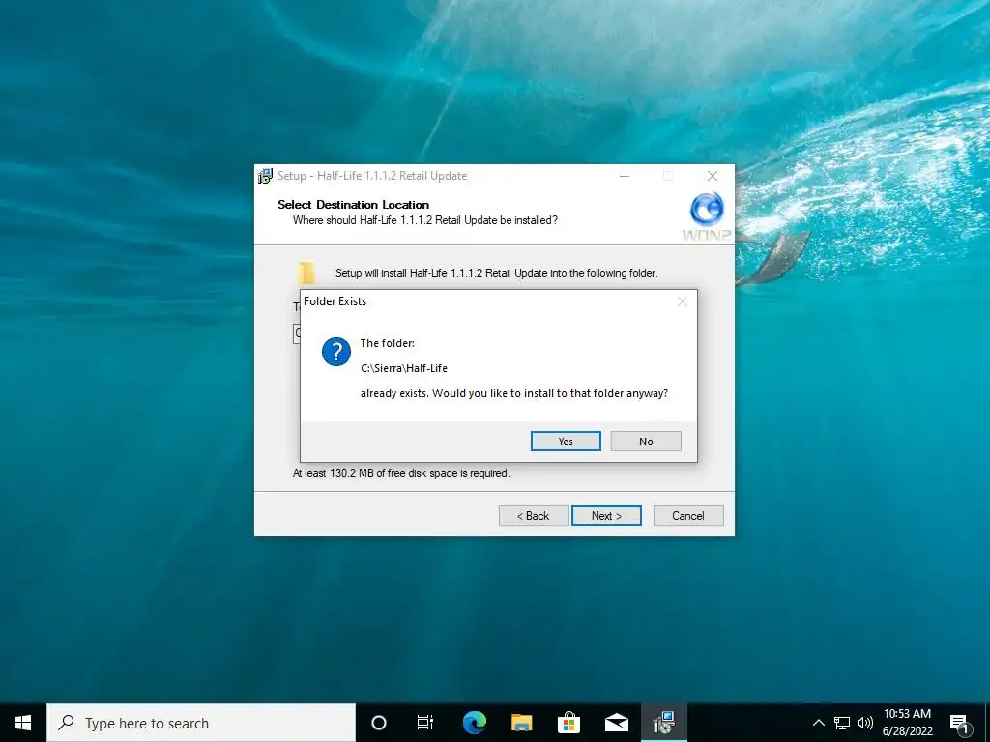The height and width of the screenshot is (742, 990).
Task: Open the network status tray icon
Action: pyautogui.click(x=842, y=723)
